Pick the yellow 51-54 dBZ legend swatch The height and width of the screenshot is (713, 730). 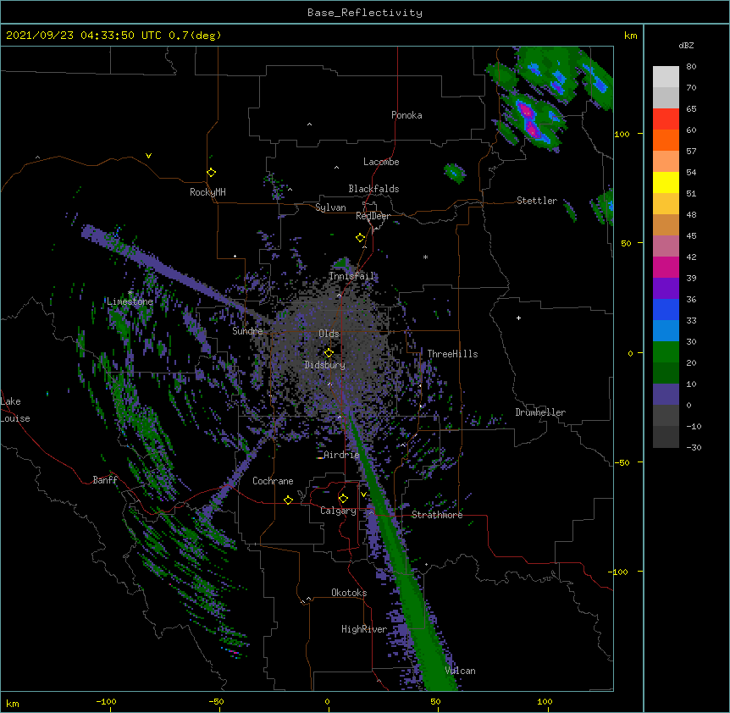tap(666, 182)
